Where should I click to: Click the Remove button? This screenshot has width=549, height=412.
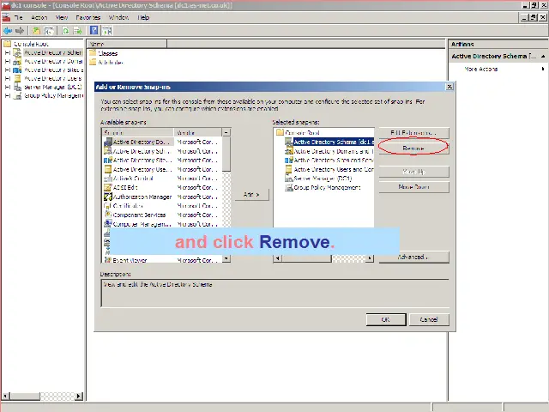(413, 148)
